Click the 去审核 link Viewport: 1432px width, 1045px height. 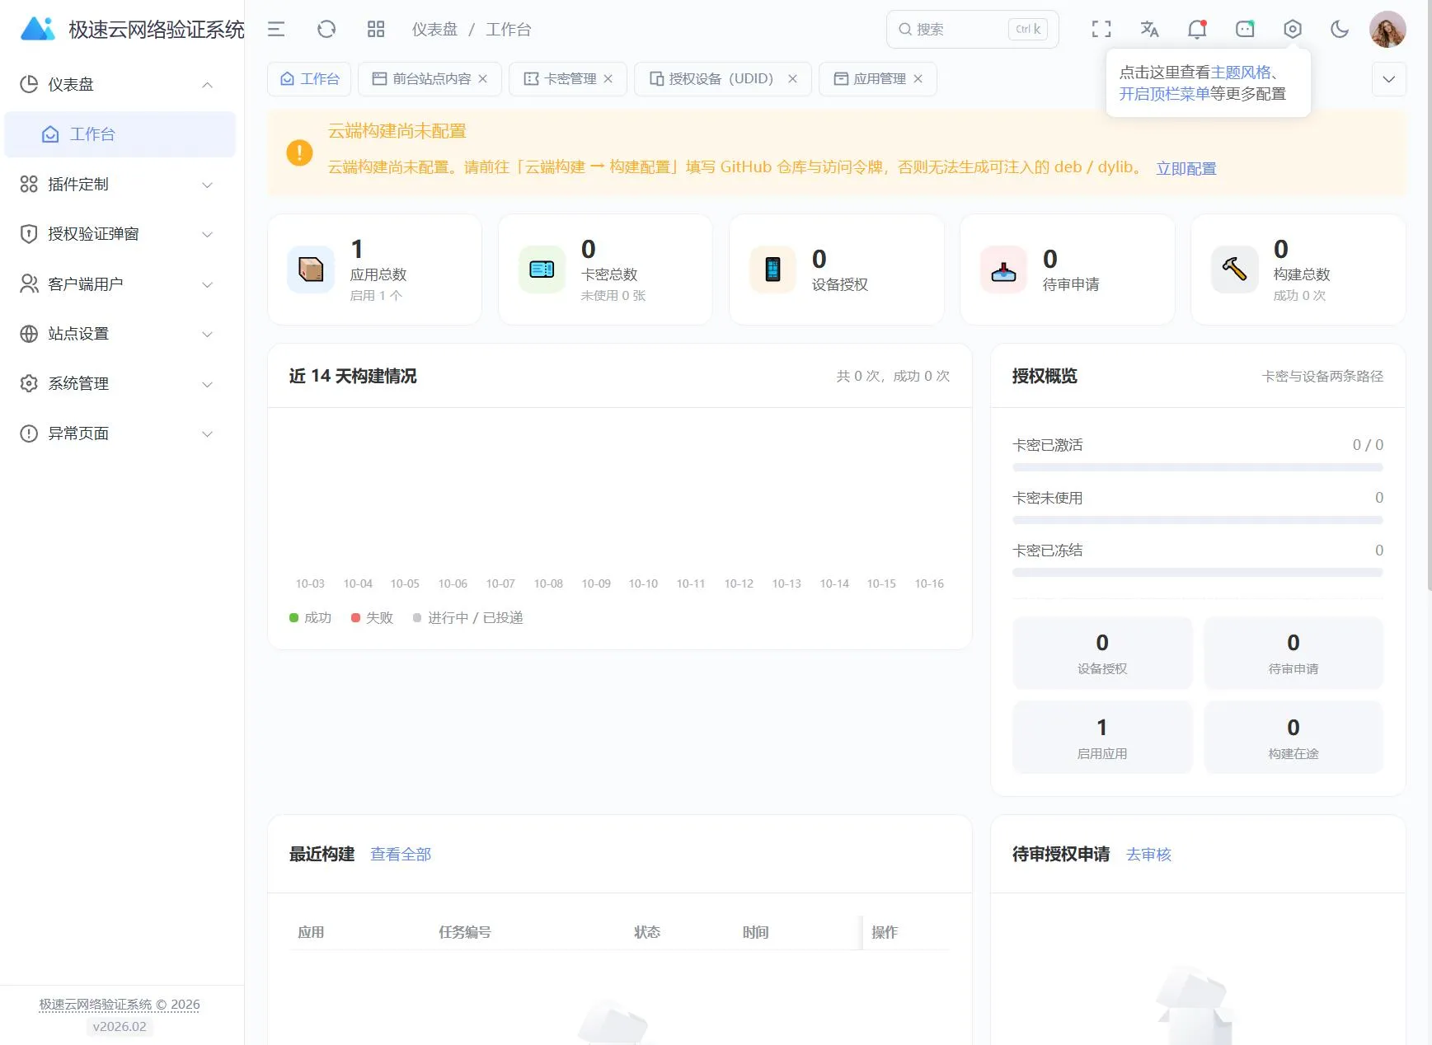point(1149,855)
